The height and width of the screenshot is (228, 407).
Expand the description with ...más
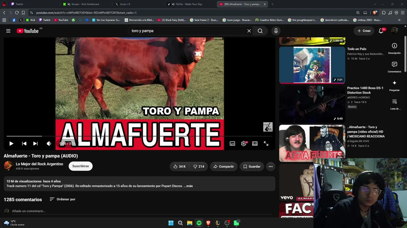pos(188,186)
